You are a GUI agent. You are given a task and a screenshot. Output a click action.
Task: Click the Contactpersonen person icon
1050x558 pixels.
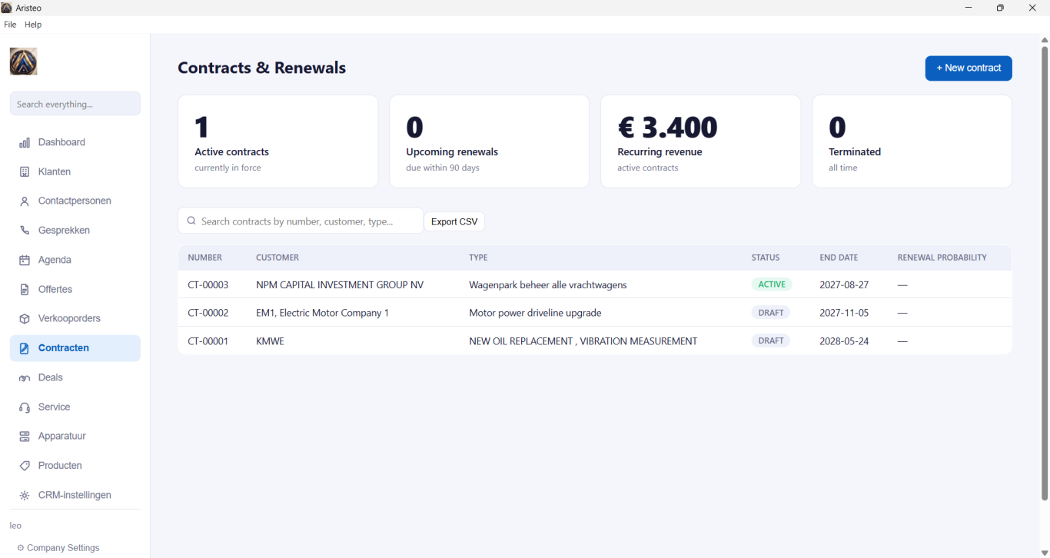[25, 201]
